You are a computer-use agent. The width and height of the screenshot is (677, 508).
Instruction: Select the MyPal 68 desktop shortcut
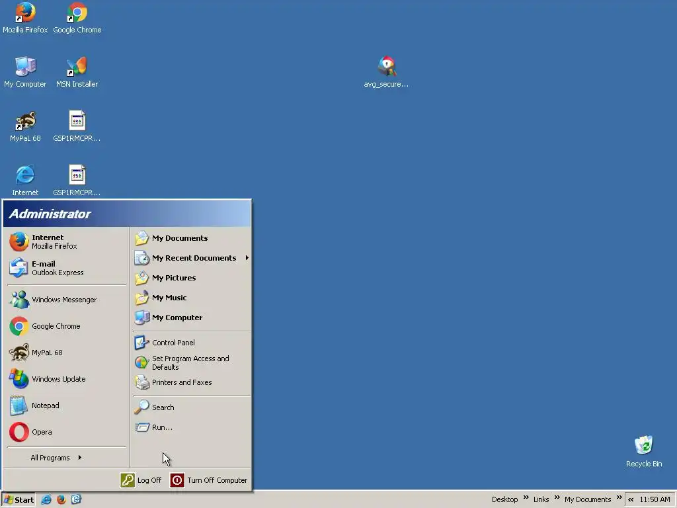click(25, 126)
